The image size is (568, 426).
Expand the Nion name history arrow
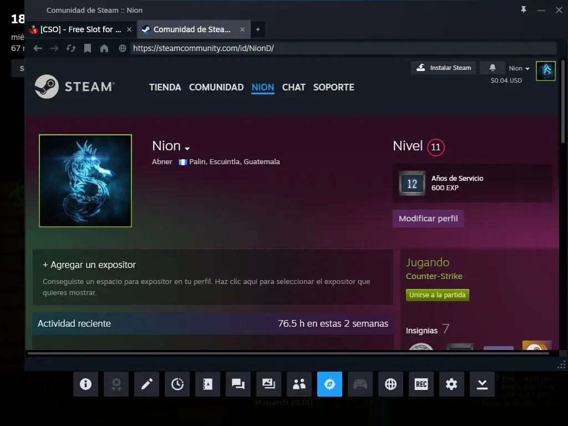point(187,149)
